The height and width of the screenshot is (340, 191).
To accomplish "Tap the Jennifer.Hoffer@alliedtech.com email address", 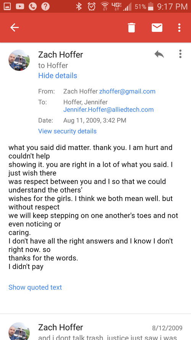I will click(x=108, y=110).
